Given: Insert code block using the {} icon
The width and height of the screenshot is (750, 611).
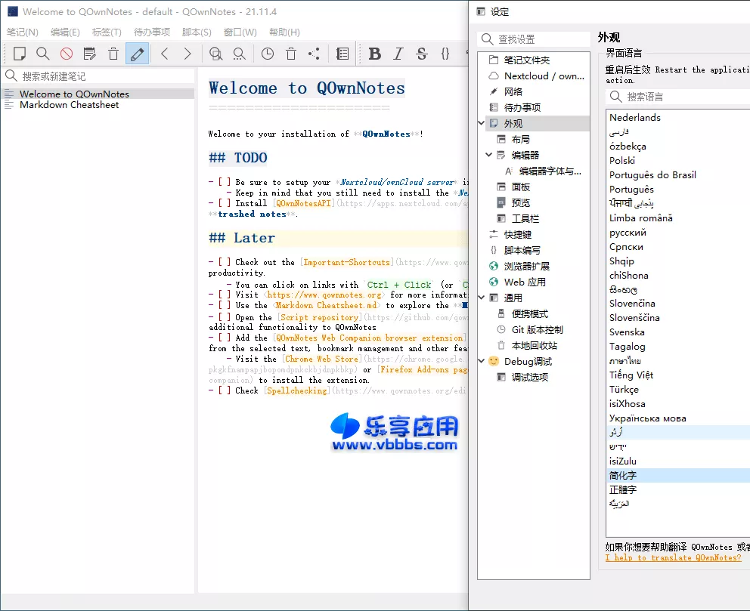Looking at the screenshot, I should click(446, 54).
